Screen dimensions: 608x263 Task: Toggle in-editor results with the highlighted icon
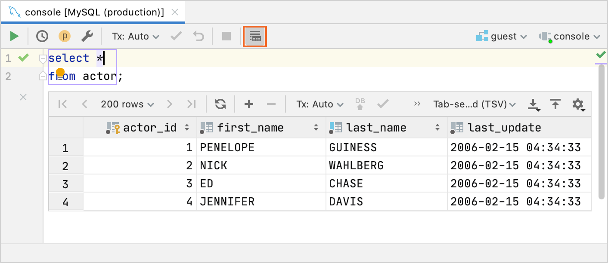pos(254,36)
